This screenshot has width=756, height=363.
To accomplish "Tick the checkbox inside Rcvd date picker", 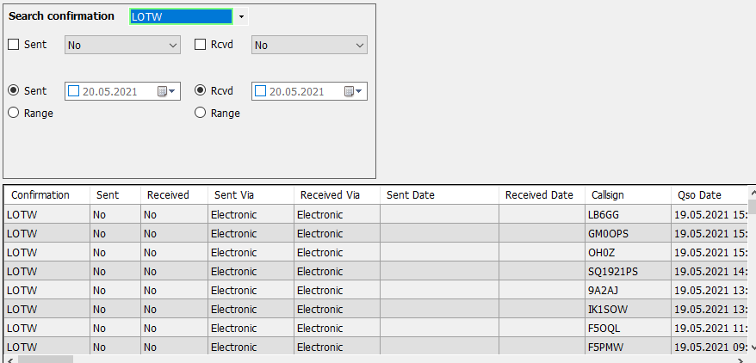I will pyautogui.click(x=260, y=91).
